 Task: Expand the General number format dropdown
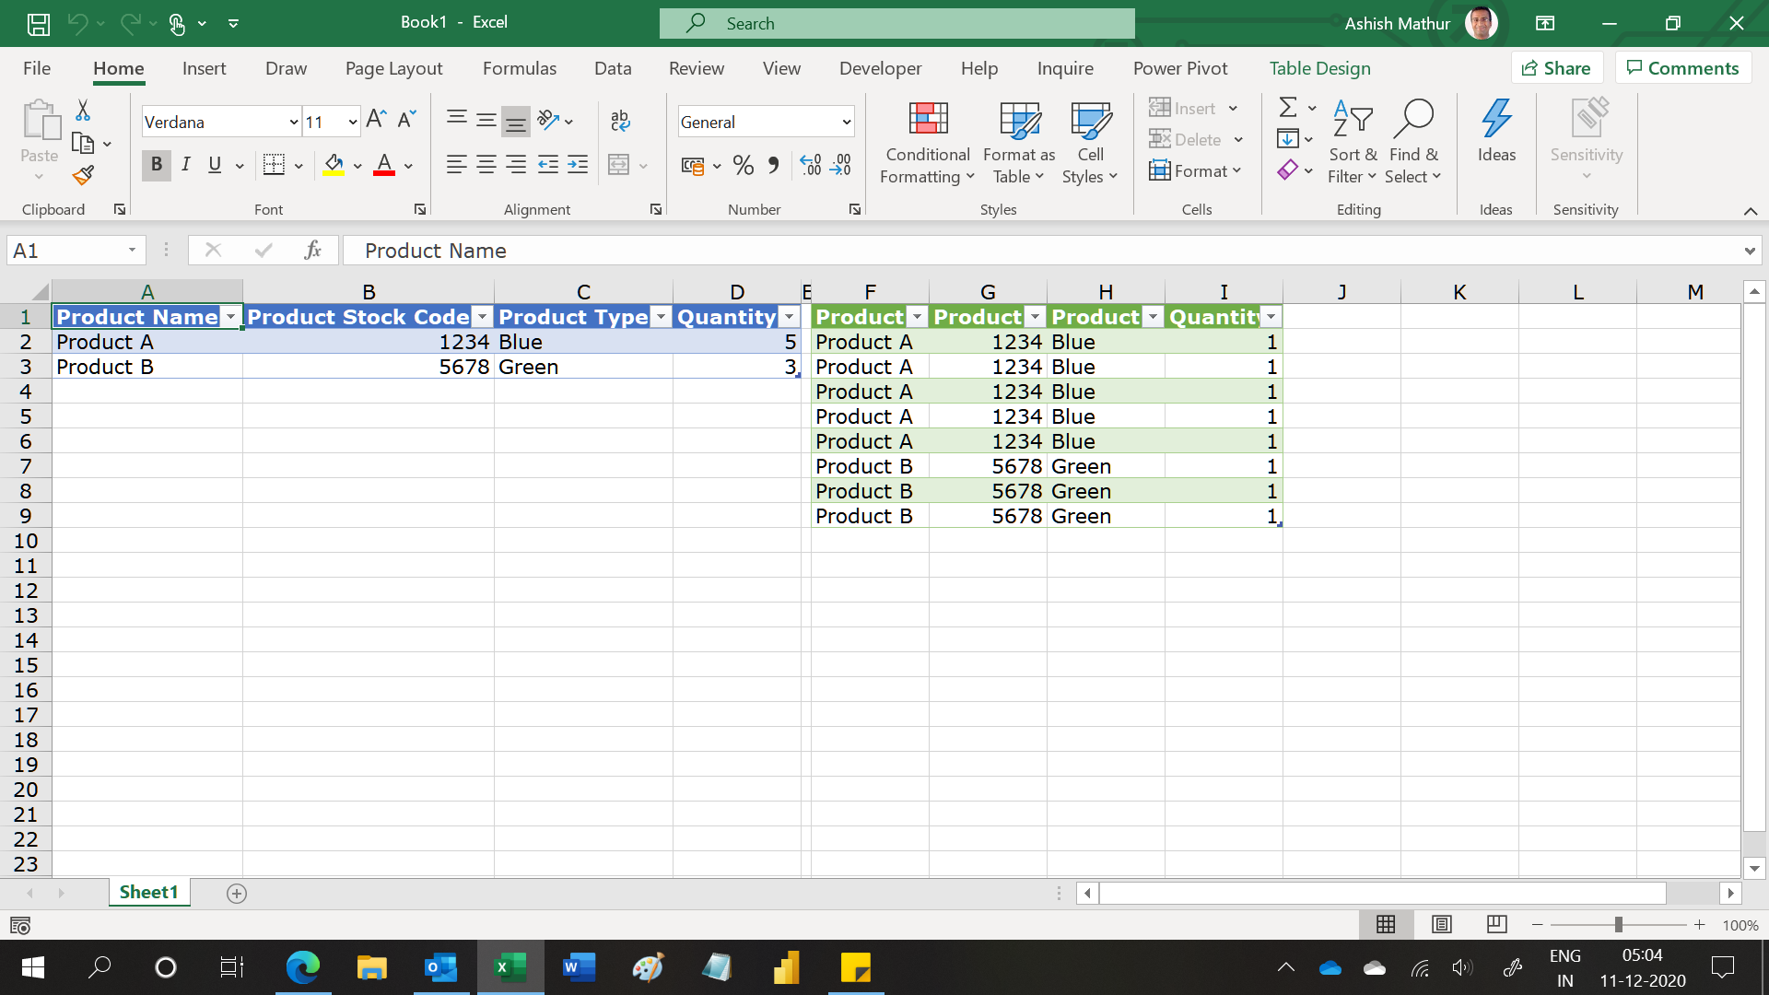click(846, 122)
